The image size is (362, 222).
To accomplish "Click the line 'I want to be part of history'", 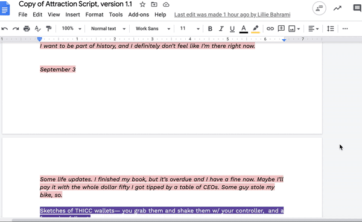I will [147, 46].
